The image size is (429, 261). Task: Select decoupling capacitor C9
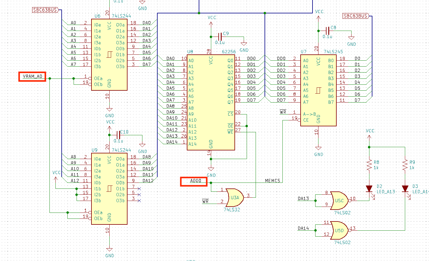pyautogui.click(x=220, y=36)
